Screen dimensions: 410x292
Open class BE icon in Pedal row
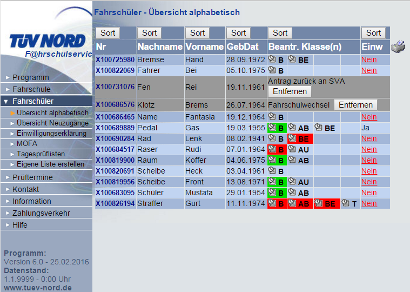tap(319, 128)
